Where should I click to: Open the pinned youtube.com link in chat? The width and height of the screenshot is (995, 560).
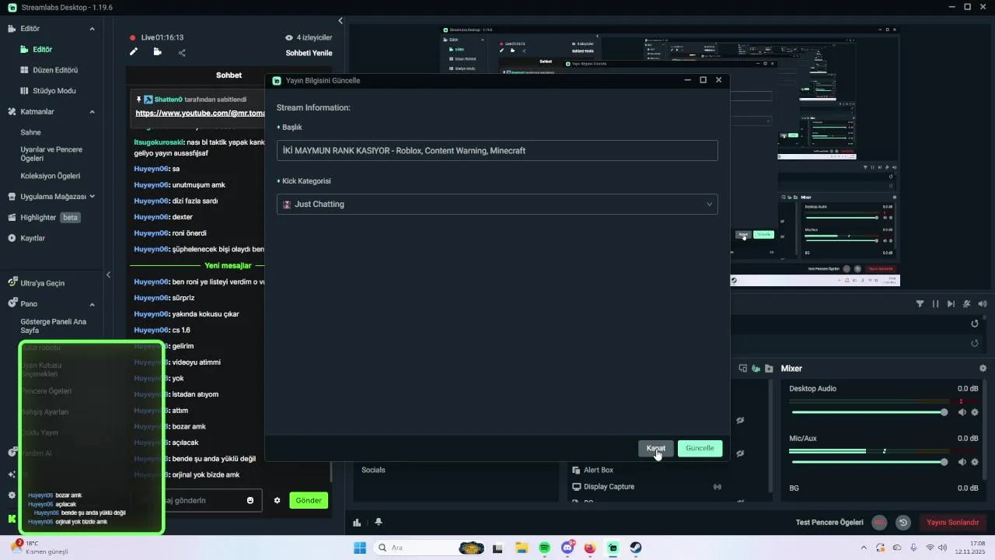201,113
